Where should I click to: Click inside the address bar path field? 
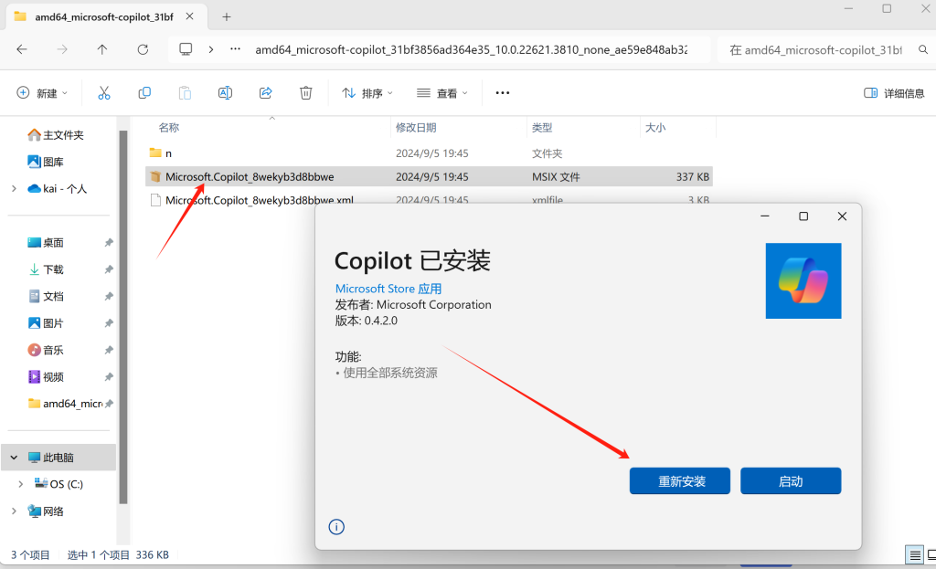tap(475, 51)
